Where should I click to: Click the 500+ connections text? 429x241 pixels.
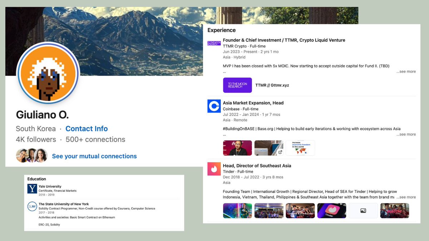95,139
